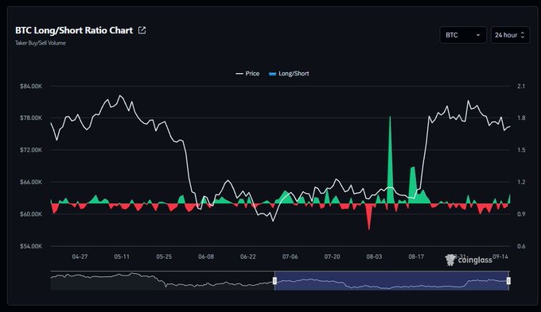Screen dimensions: 541x312
Task: Click the BTC Long/Short Ratio Chart title
Action: coord(74,30)
